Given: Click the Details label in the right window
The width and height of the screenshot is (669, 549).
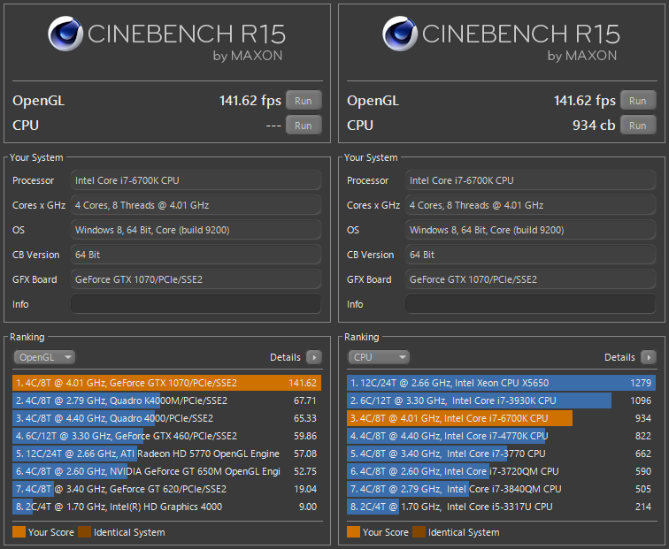Looking at the screenshot, I should click(x=619, y=357).
